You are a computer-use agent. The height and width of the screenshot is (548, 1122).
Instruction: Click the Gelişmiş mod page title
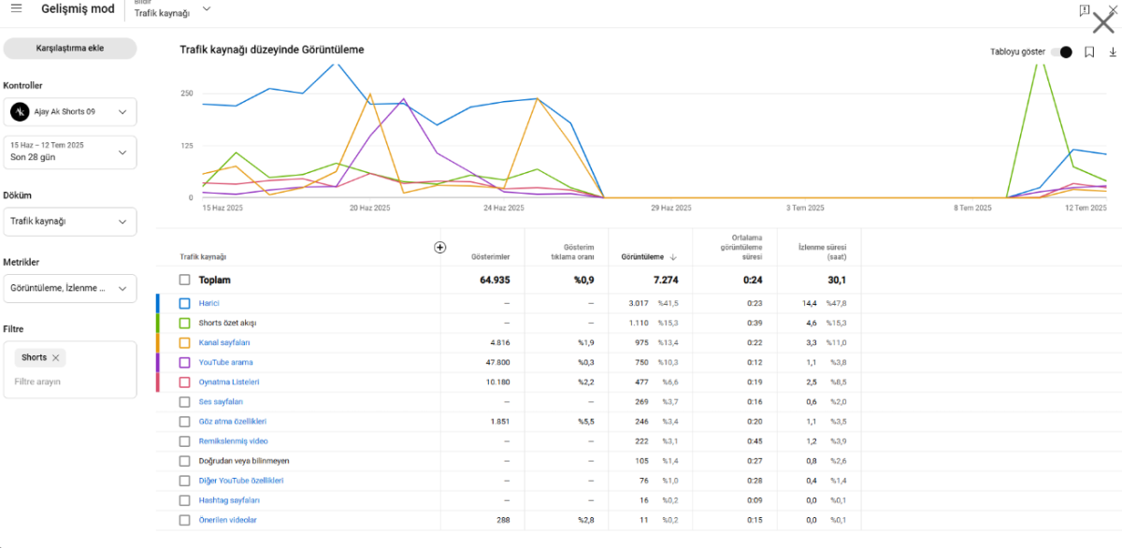[79, 8]
